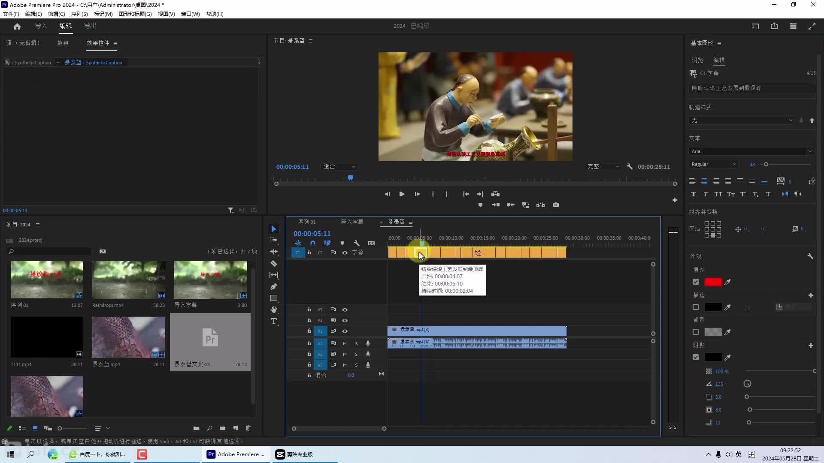Click Go to In point button

[x=466, y=194]
